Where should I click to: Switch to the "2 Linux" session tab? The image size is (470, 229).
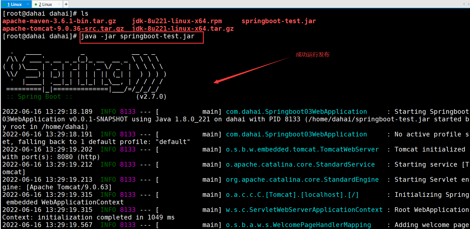[45, 4]
